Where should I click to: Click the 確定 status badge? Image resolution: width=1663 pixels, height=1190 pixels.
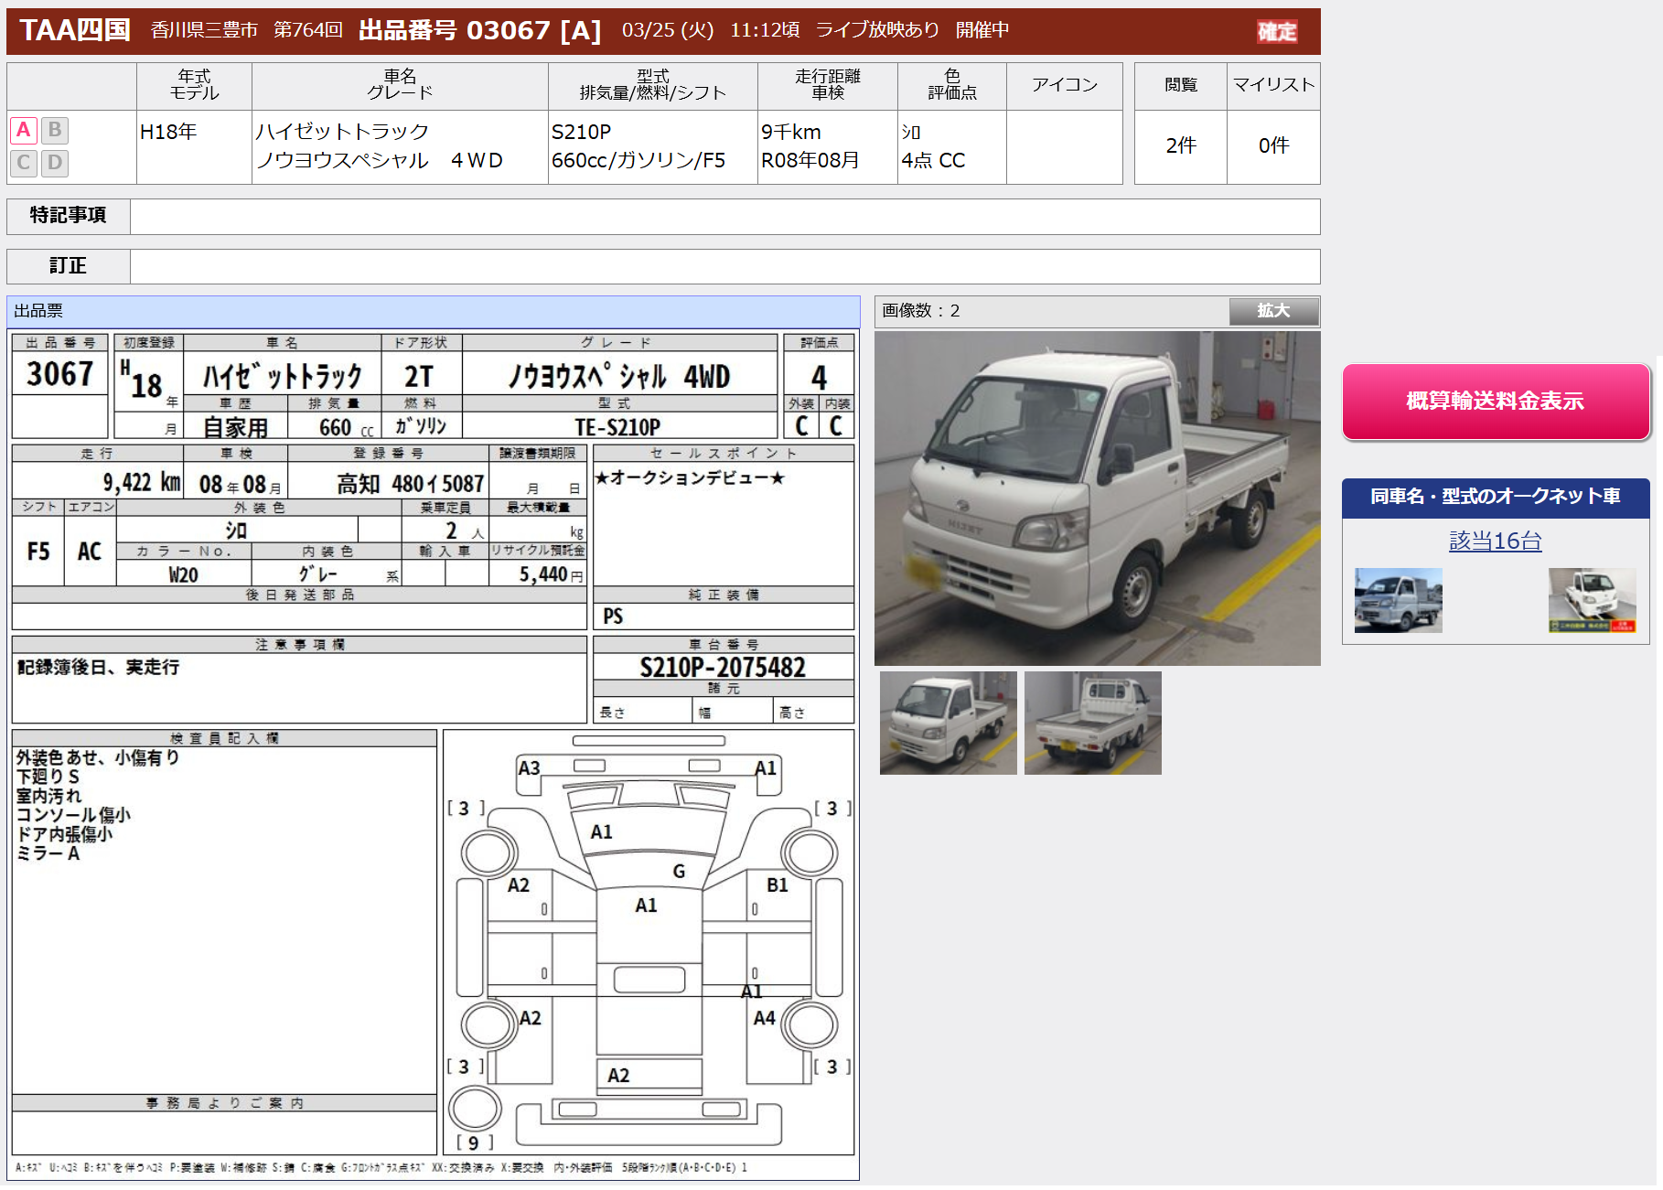(1277, 32)
